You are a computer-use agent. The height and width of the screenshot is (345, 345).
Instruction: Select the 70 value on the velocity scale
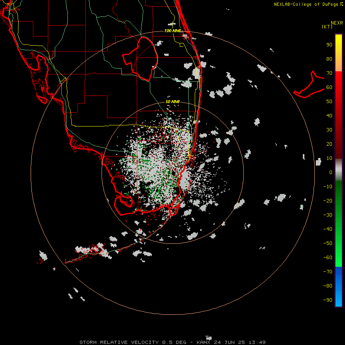329,73
